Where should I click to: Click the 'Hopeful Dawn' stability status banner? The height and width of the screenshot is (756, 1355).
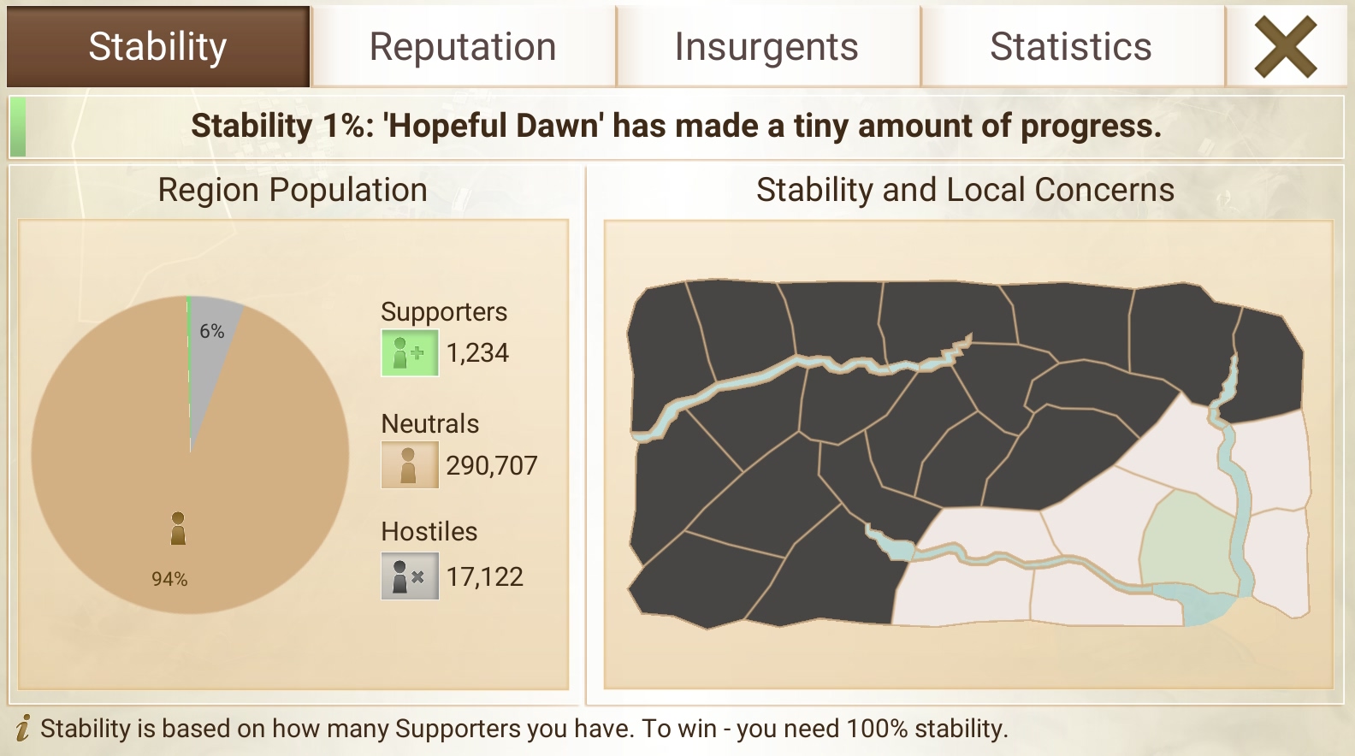tap(676, 126)
